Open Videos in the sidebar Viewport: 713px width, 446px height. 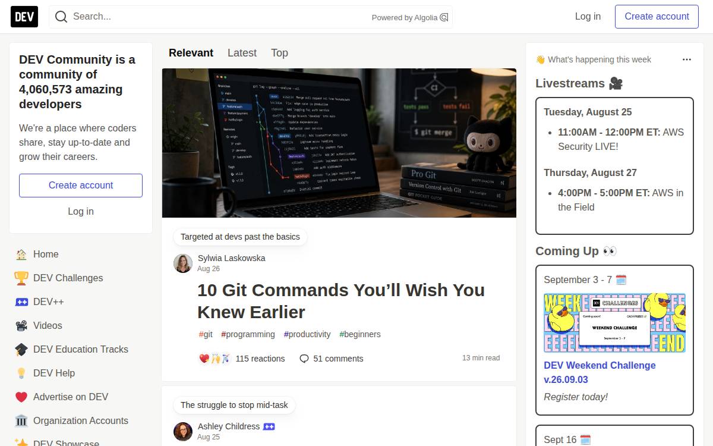coord(81,326)
